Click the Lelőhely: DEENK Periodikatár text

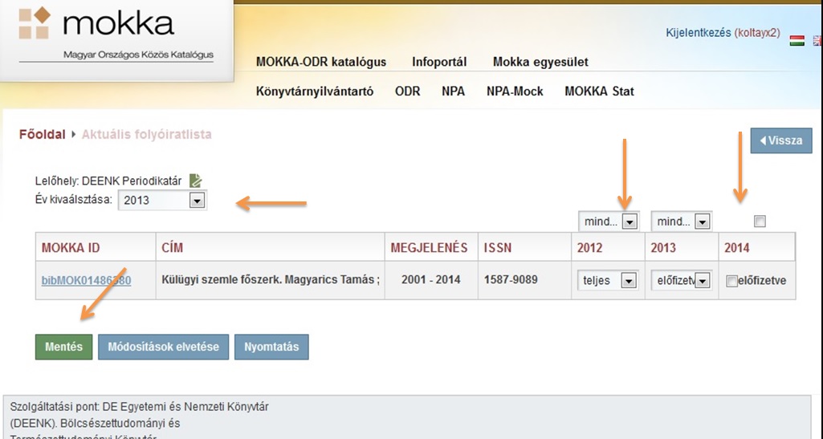pos(108,181)
